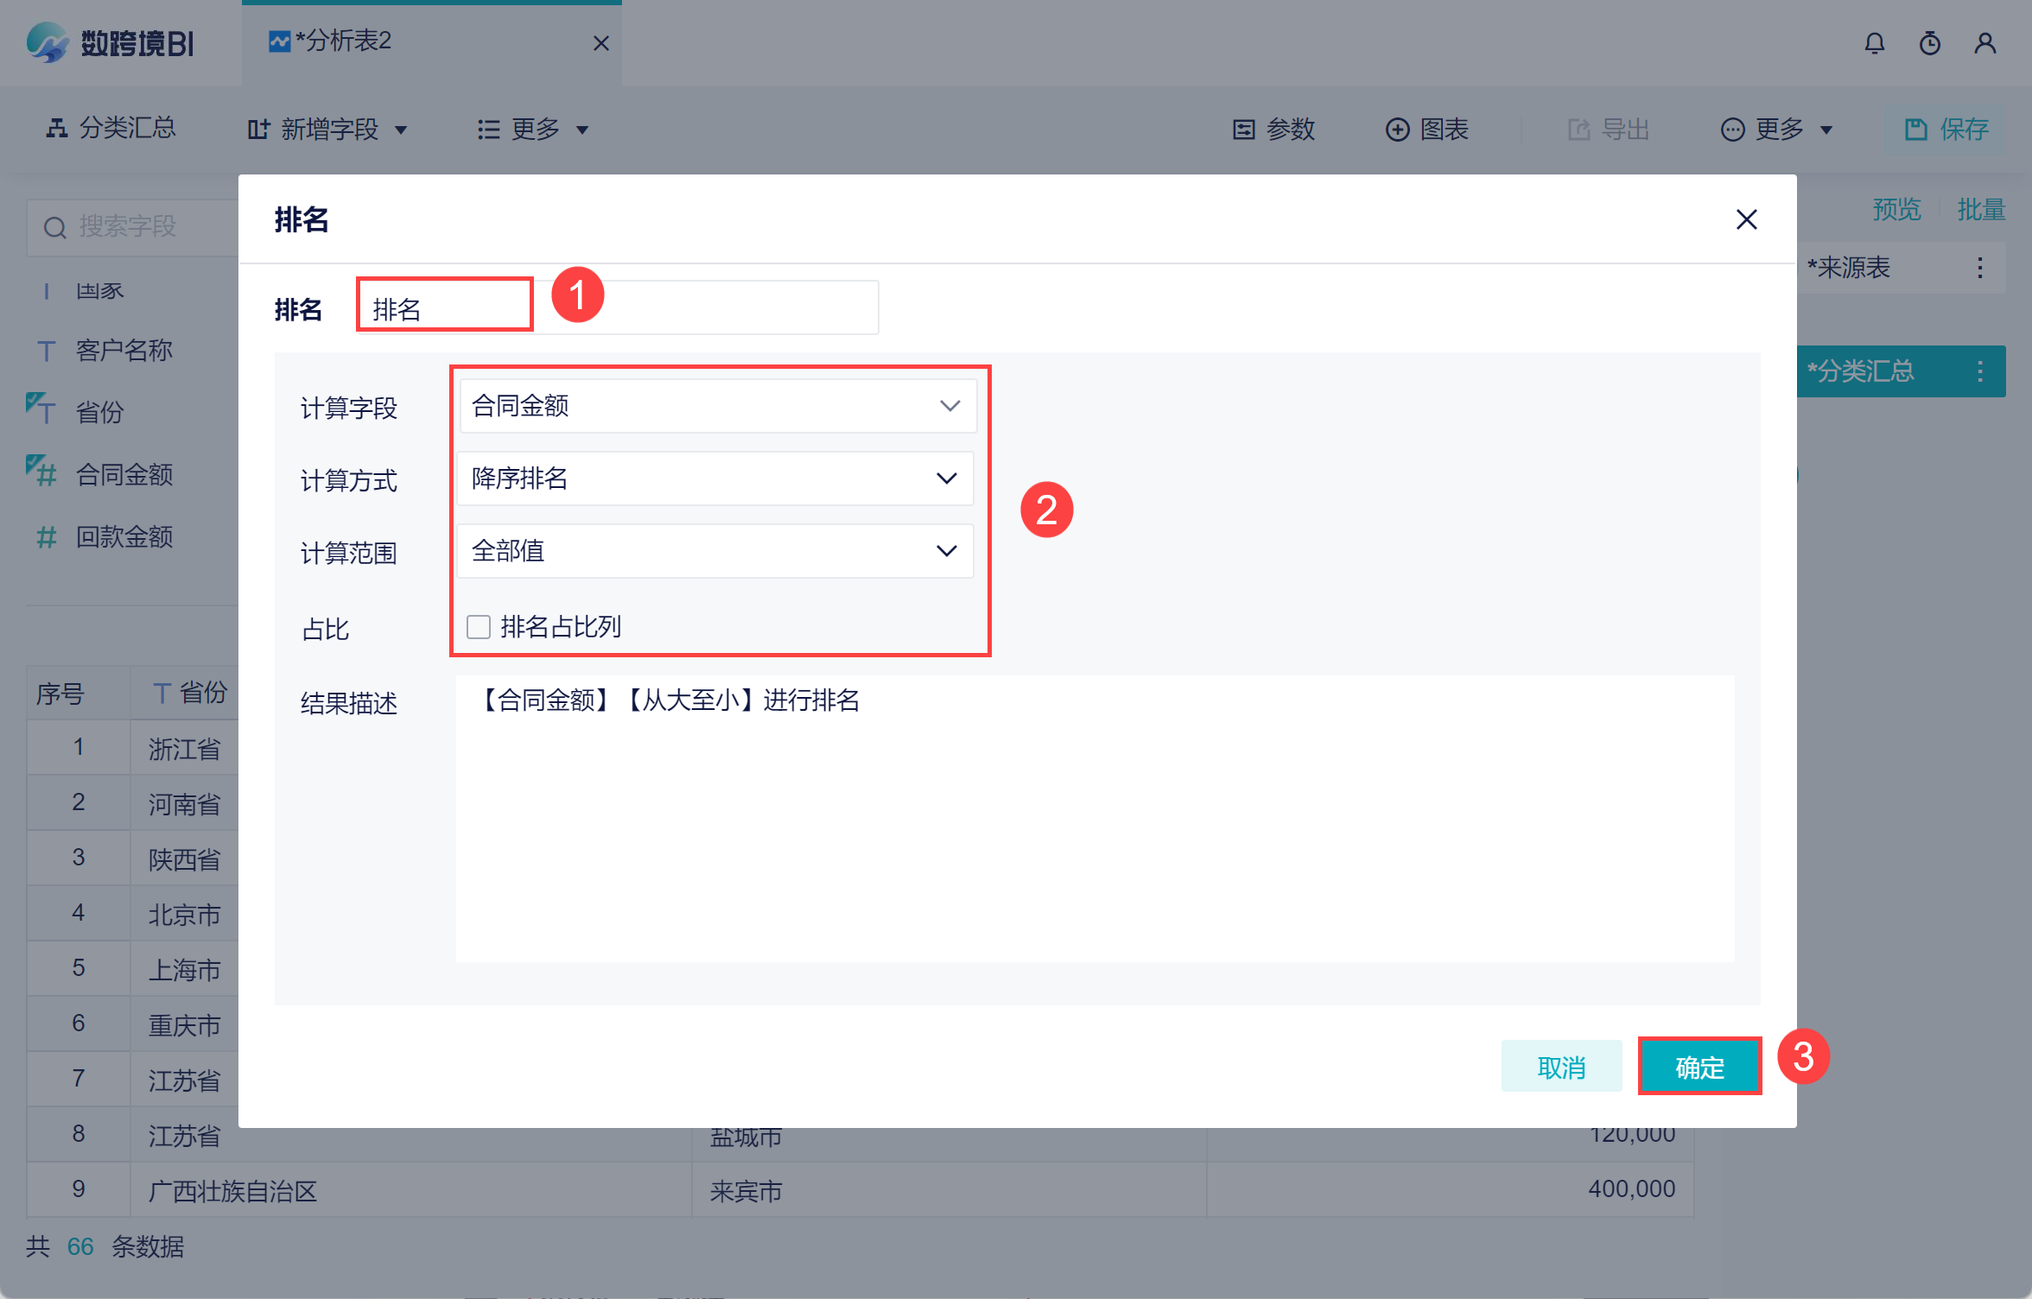Screen dimensions: 2032x1299
Task: Click the 保存 save button
Action: pos(1947,130)
